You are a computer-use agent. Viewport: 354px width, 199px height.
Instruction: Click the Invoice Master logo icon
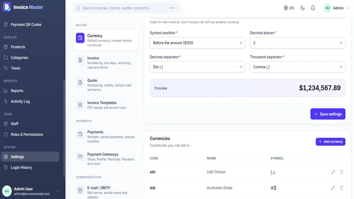pos(7,7)
